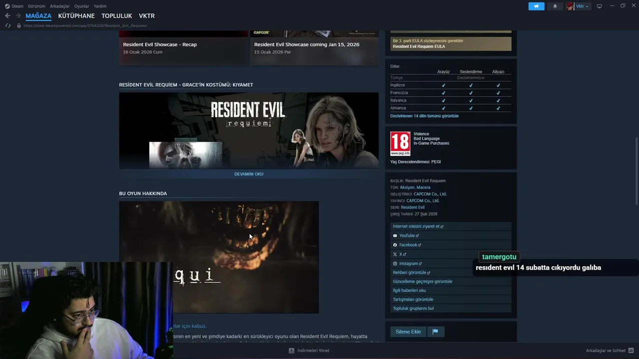Image resolution: width=639 pixels, height=359 pixels.
Task: Click the CAPCOM publisher link
Action: 423,201
